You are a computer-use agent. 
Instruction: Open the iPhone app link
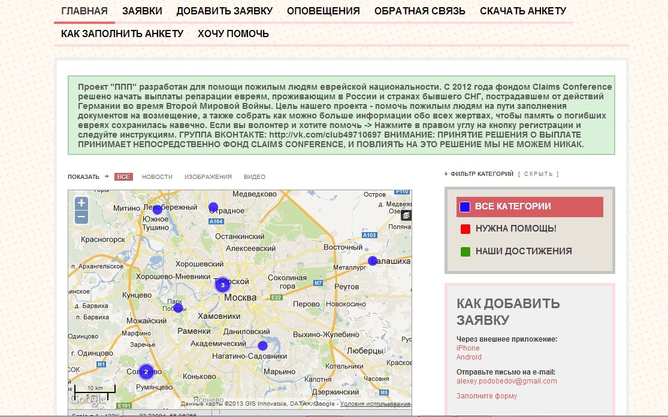point(468,348)
